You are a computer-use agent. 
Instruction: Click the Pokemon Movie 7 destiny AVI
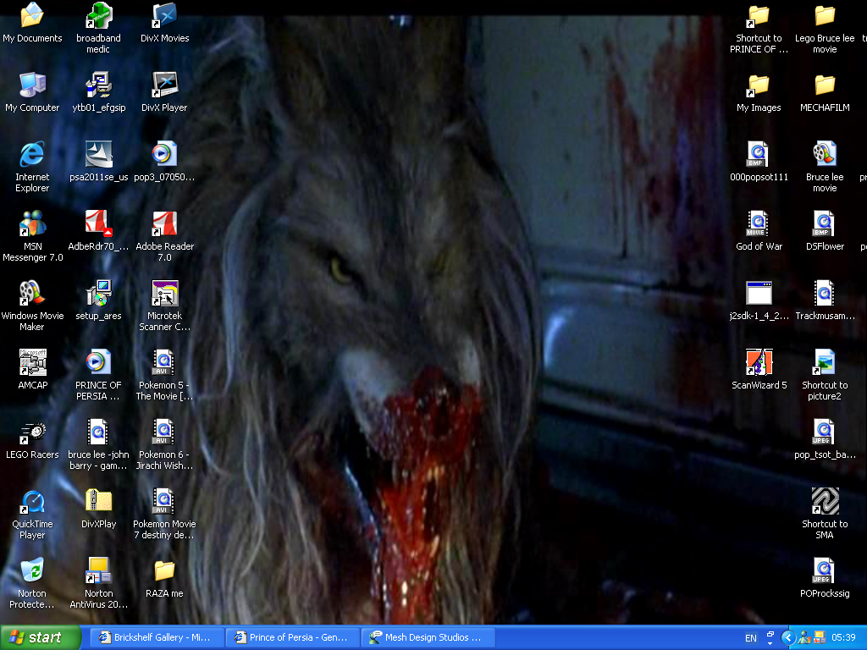(x=164, y=501)
